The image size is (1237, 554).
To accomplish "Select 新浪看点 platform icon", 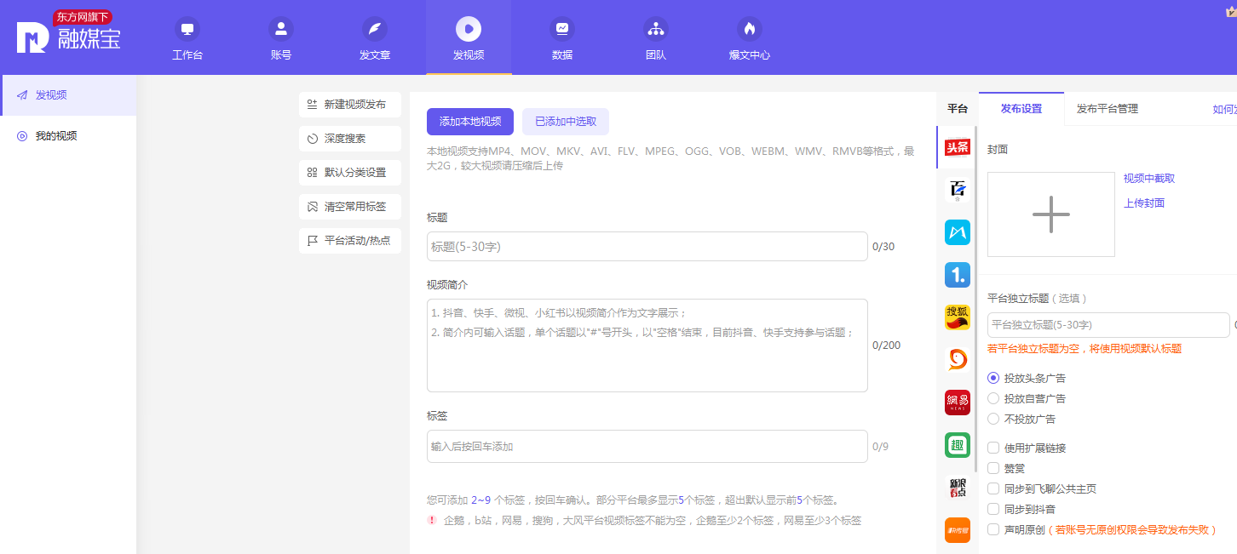I will pos(958,488).
